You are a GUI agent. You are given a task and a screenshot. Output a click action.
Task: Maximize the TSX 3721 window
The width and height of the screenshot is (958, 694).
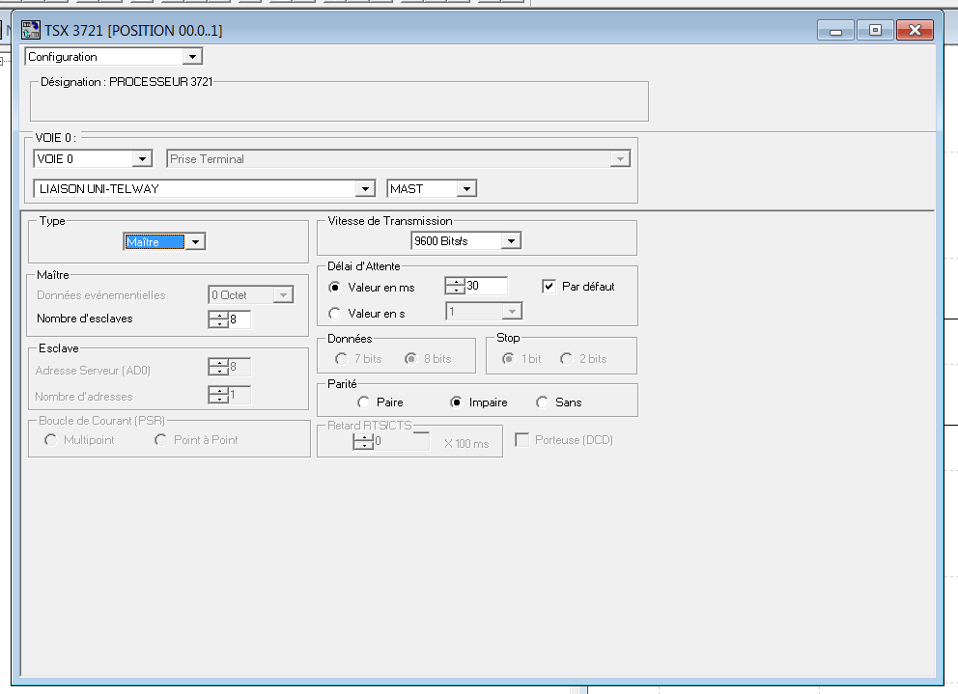point(875,31)
